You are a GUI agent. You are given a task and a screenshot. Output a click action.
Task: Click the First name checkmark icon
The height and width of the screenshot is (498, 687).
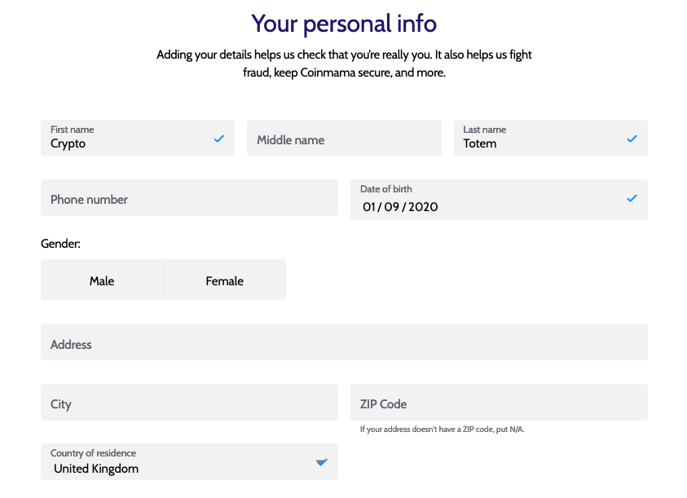tap(219, 139)
